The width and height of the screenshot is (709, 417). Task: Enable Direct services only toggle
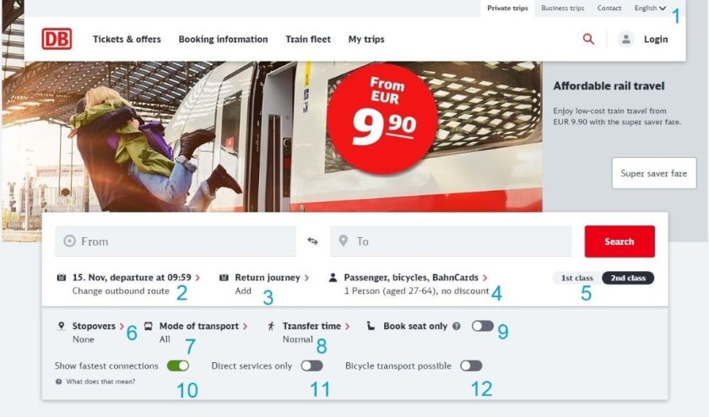click(x=311, y=366)
